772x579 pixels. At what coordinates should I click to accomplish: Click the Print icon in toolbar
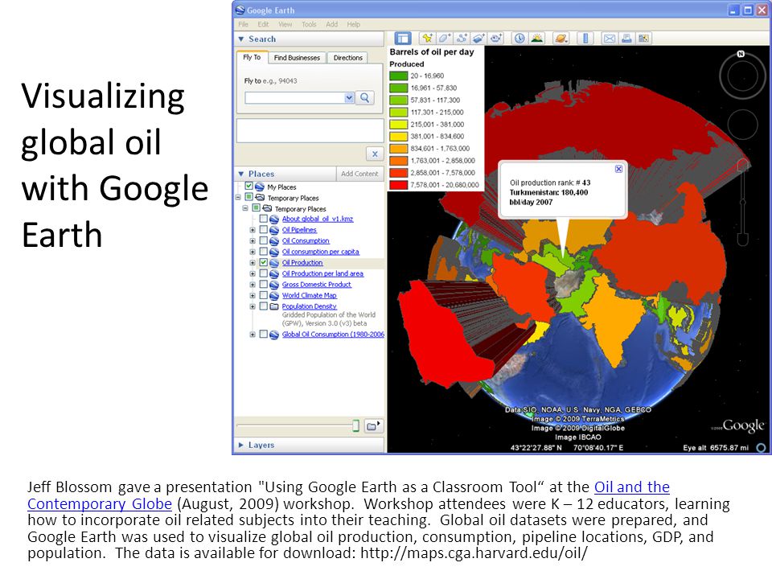click(626, 39)
